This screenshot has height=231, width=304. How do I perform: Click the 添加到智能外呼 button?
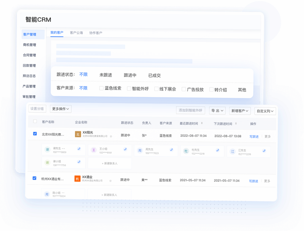190,110
